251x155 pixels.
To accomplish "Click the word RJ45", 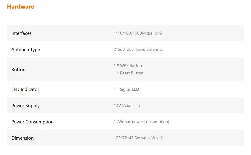I will (158, 33).
